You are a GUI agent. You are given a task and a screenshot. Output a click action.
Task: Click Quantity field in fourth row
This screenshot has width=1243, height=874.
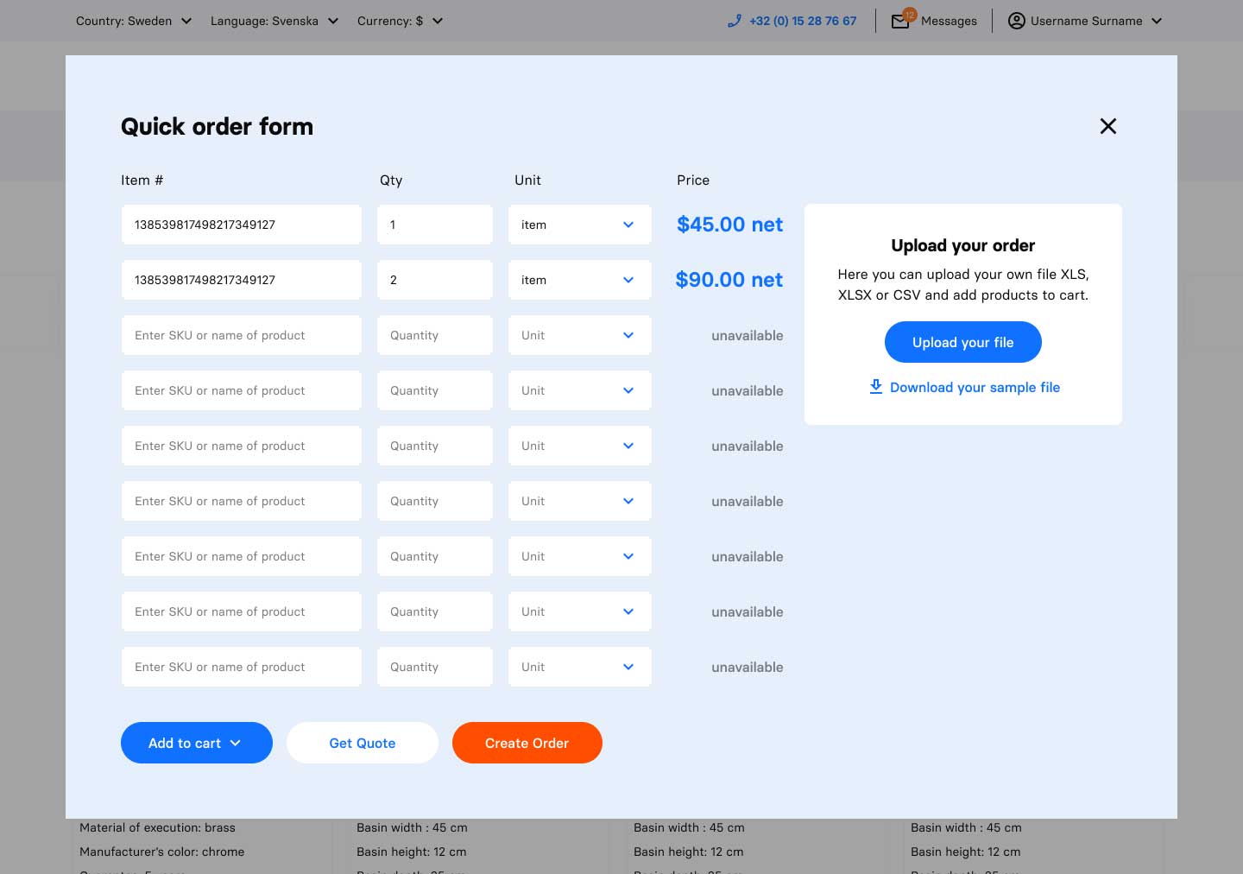tap(435, 390)
